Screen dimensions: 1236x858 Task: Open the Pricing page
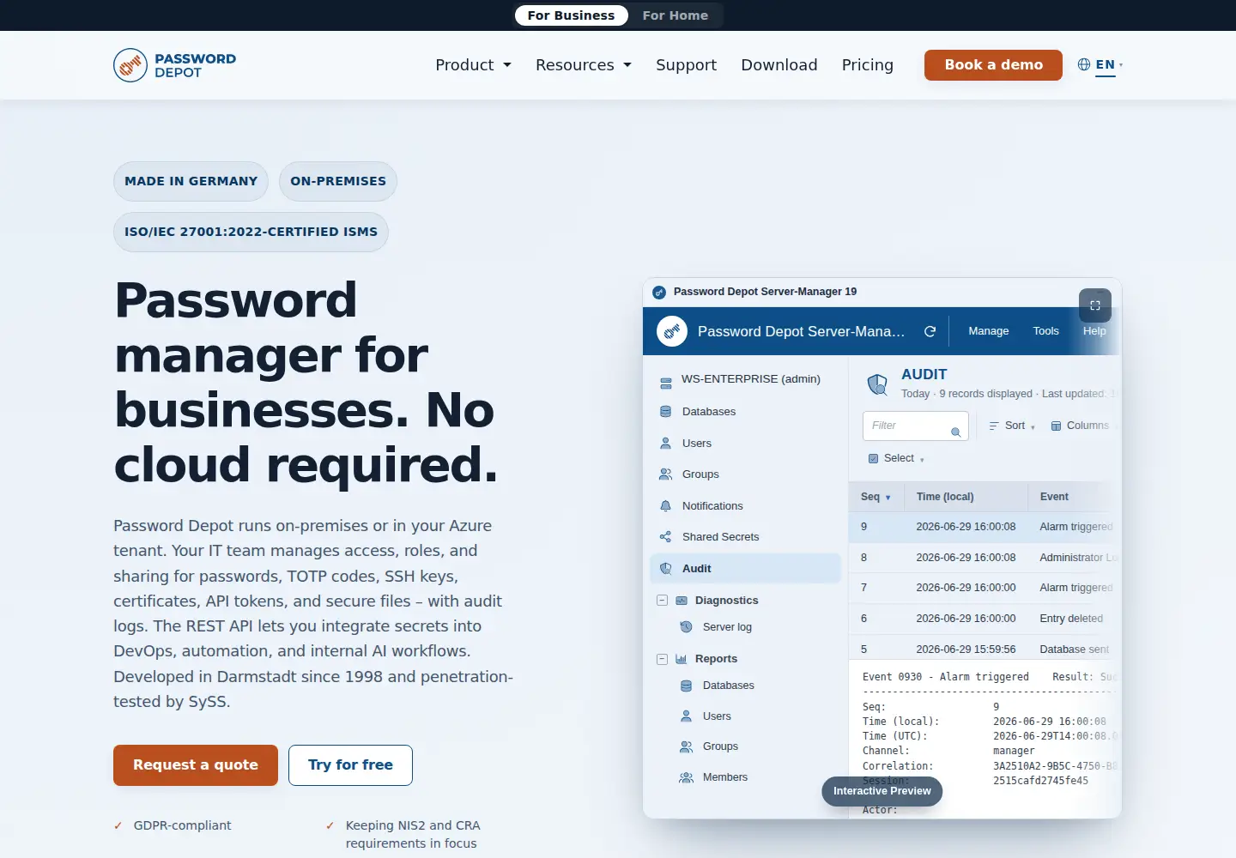pyautogui.click(x=868, y=65)
